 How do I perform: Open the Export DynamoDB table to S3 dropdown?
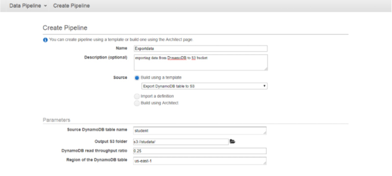click(204, 86)
